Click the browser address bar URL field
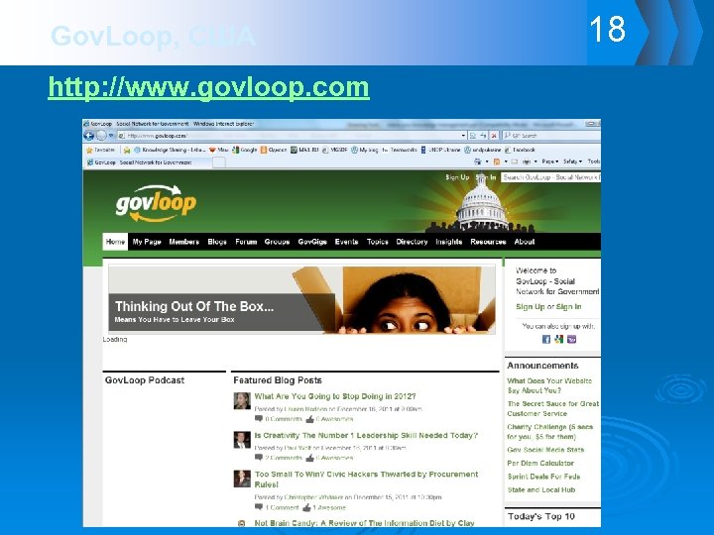 point(290,136)
